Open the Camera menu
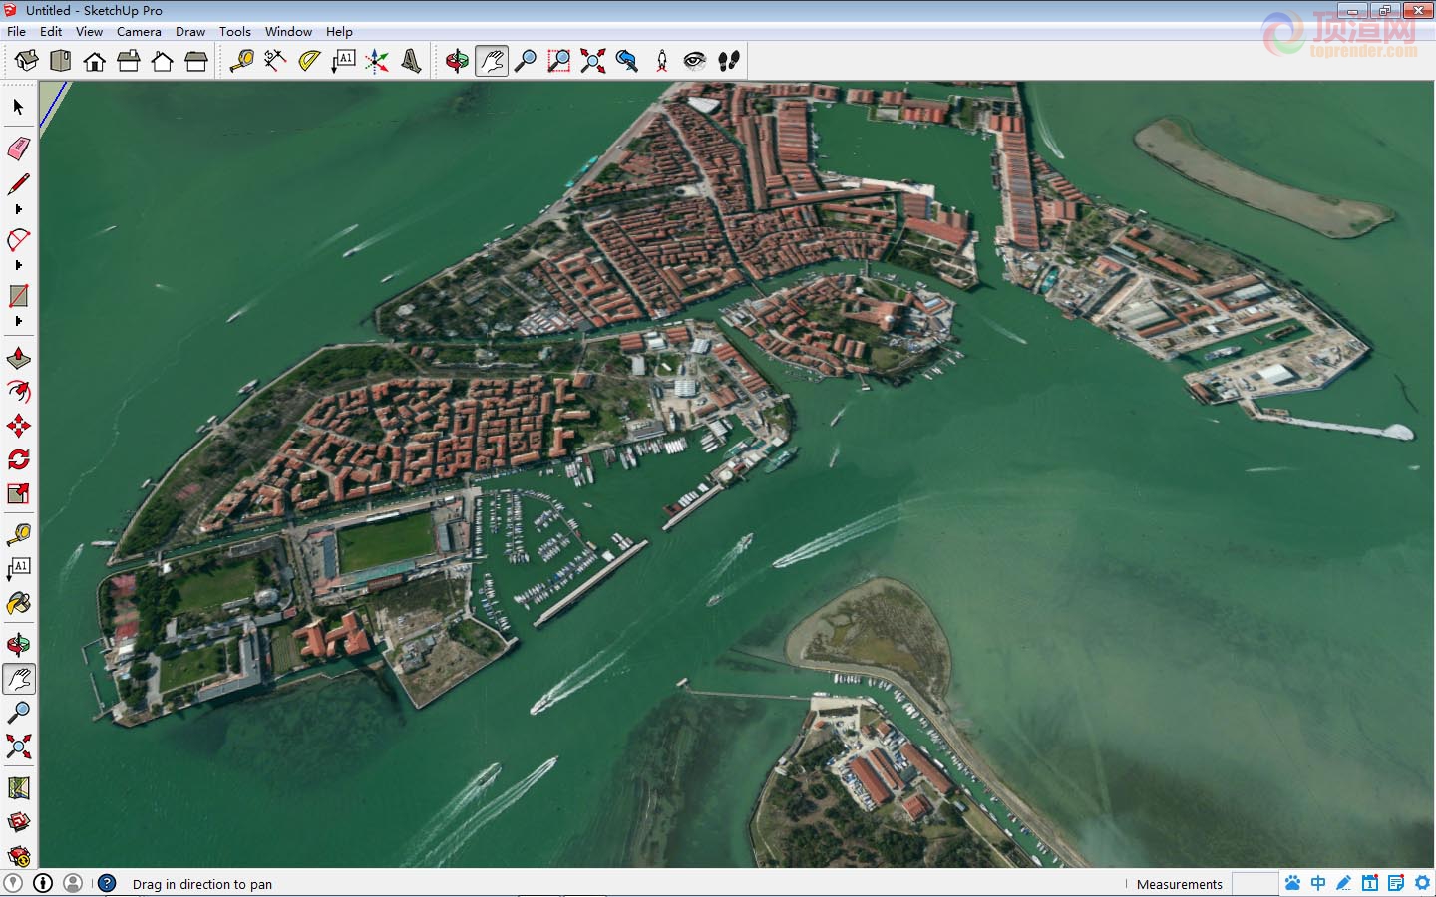The width and height of the screenshot is (1436, 897). [x=139, y=31]
